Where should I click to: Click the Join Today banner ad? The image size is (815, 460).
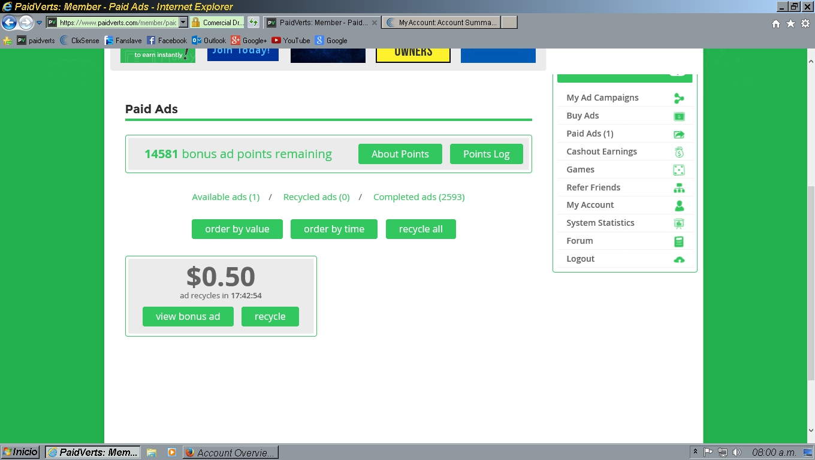[243, 55]
